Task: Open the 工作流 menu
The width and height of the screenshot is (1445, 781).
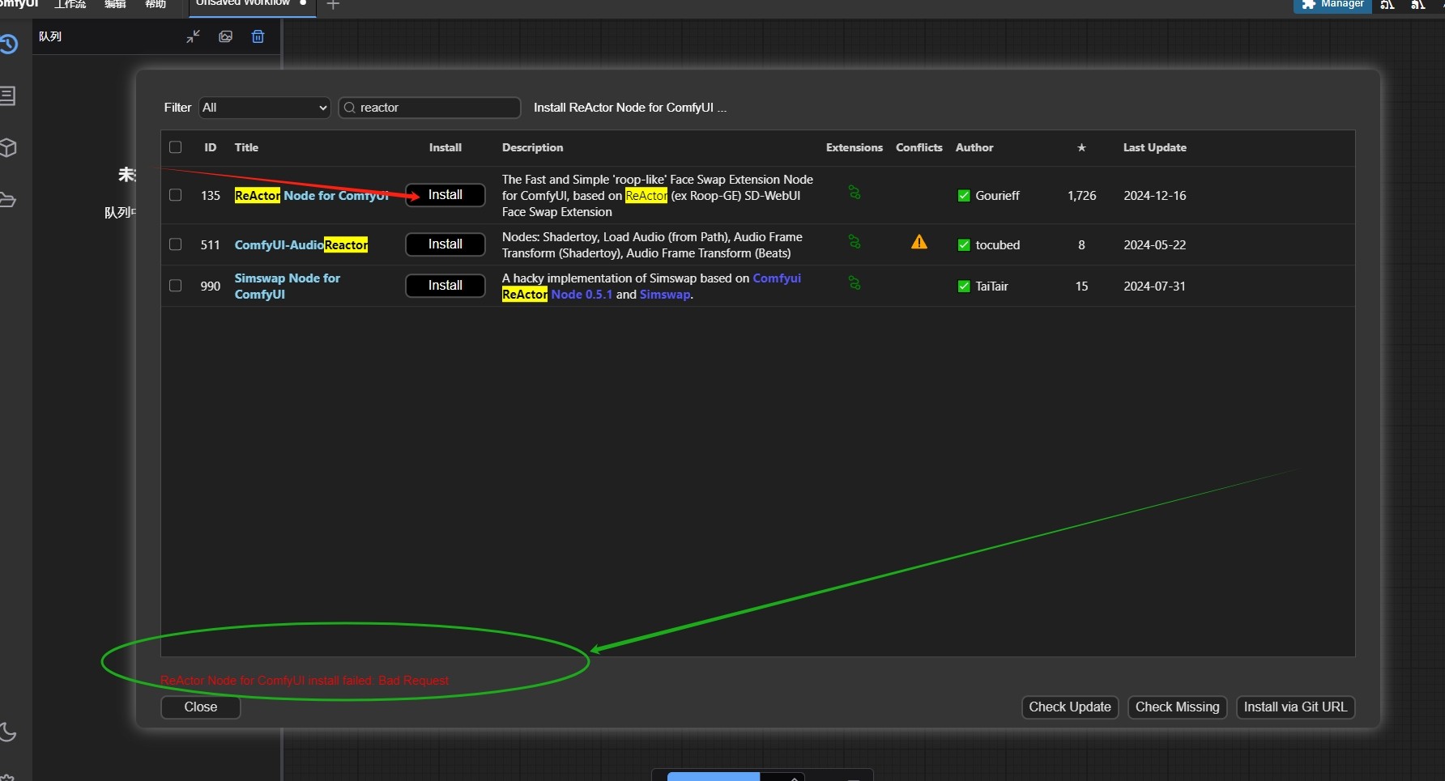Action: click(70, 4)
